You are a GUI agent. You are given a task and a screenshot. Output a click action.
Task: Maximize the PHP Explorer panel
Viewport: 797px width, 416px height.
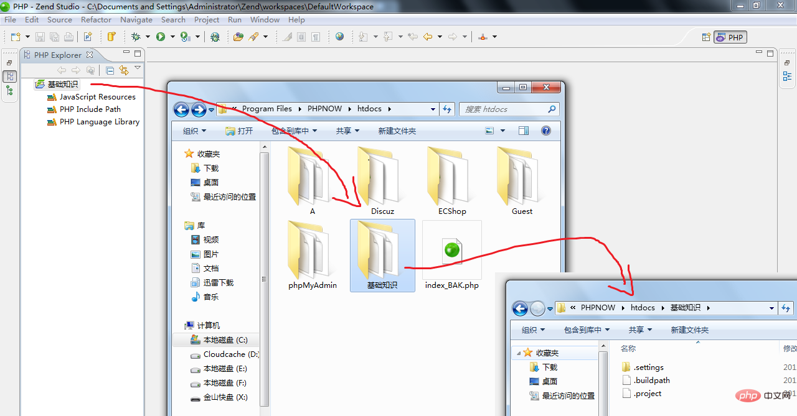point(138,53)
